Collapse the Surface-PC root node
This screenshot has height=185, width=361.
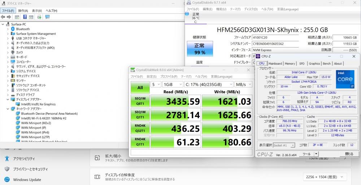pos(3,24)
